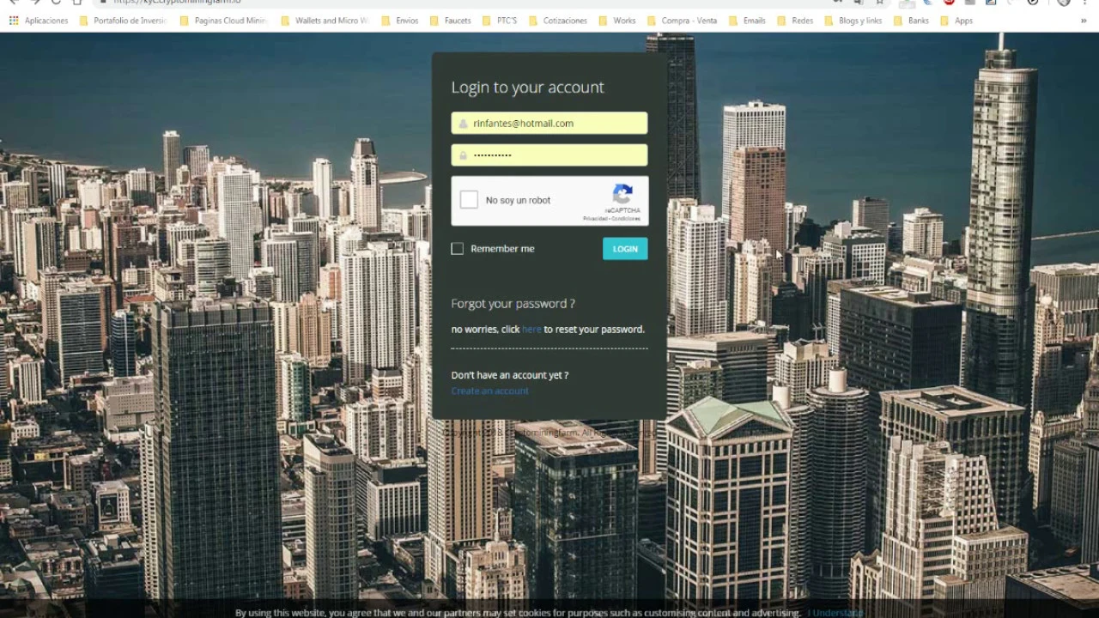Click the here link to reset the password
Image resolution: width=1099 pixels, height=618 pixels.
pos(531,330)
